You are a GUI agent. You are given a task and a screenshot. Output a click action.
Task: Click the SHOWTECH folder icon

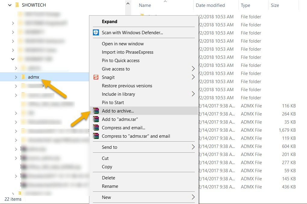pyautogui.click(x=17, y=5)
